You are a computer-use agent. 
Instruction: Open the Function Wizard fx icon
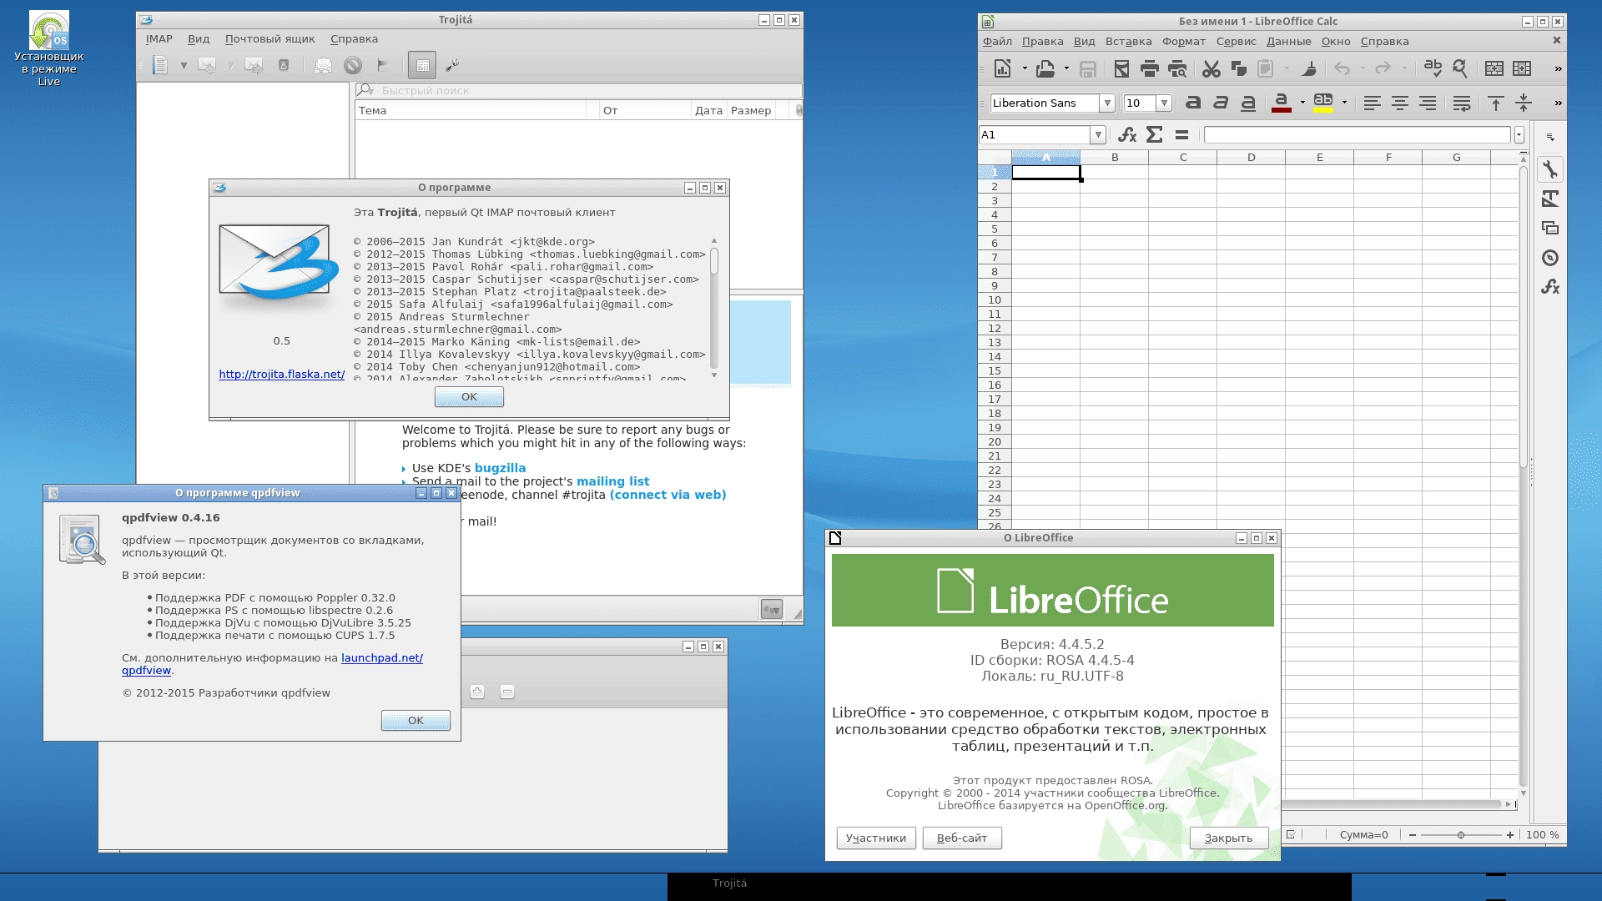pyautogui.click(x=1127, y=134)
